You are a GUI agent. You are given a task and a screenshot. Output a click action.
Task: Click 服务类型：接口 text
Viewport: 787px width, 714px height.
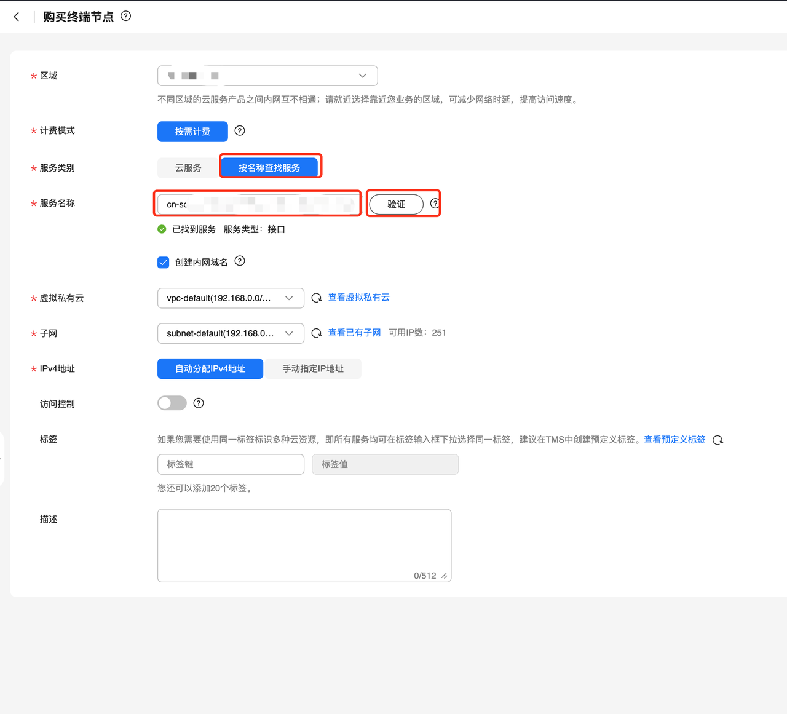click(255, 229)
